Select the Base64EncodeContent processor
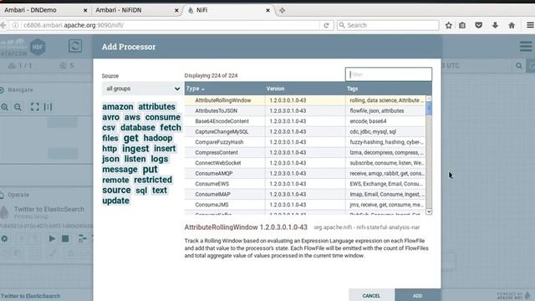This screenshot has height=301, width=535. pos(304,121)
